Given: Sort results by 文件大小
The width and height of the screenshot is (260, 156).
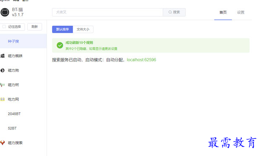Looking at the screenshot, I should tap(83, 29).
